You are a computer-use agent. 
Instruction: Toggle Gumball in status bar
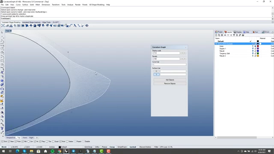tap(133, 147)
